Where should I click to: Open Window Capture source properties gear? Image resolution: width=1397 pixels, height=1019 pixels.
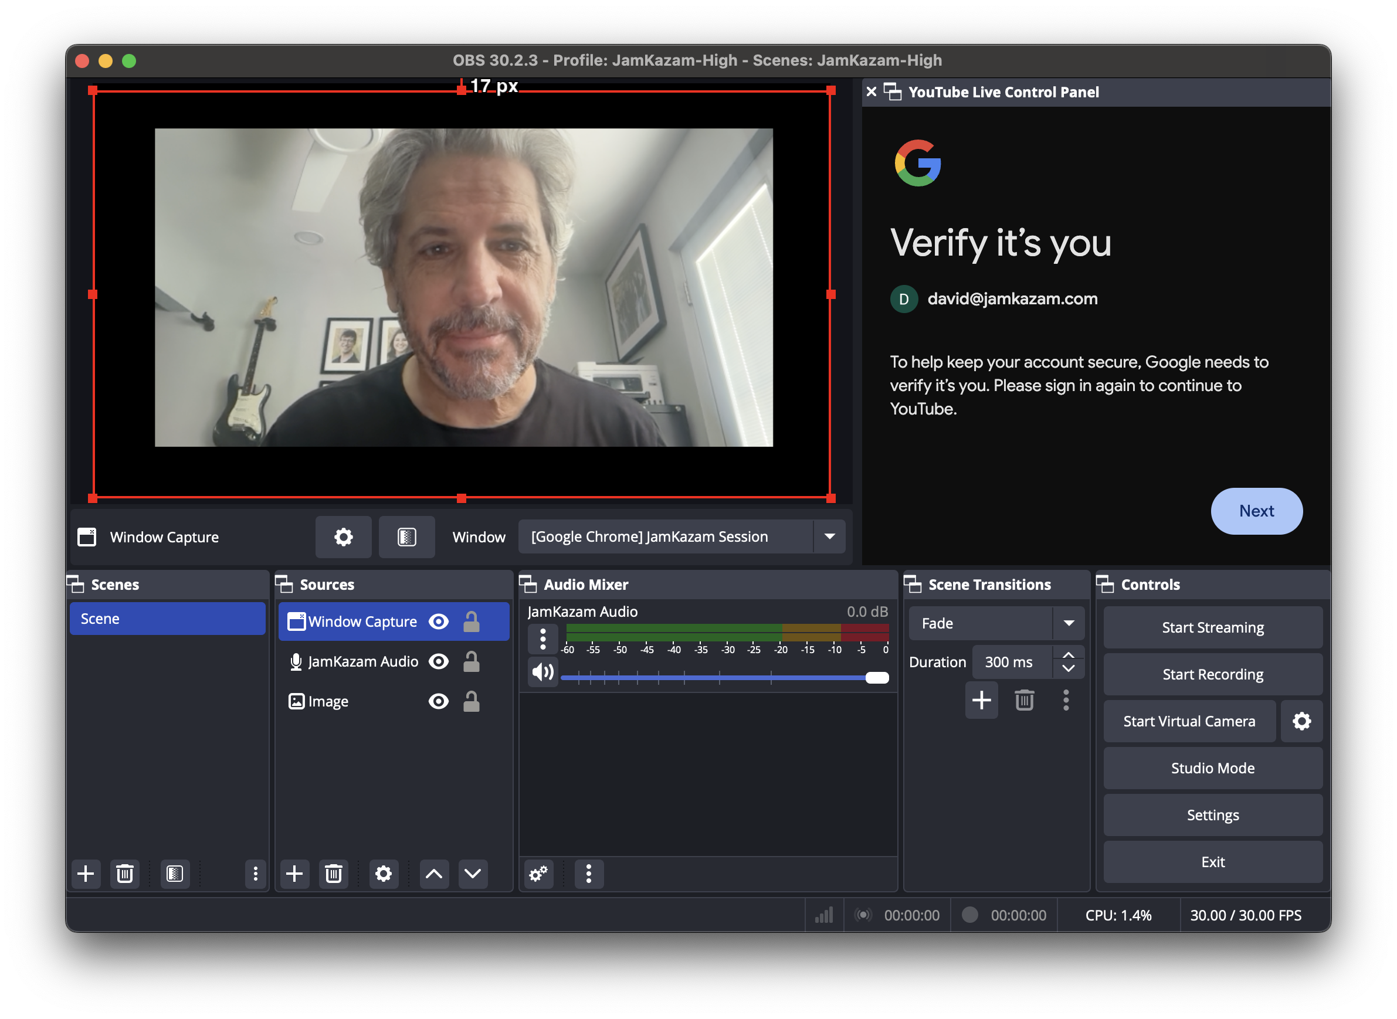pyautogui.click(x=343, y=536)
